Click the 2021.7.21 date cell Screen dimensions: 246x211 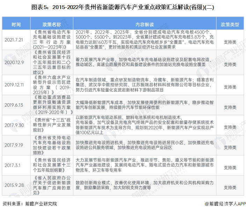(14, 40)
